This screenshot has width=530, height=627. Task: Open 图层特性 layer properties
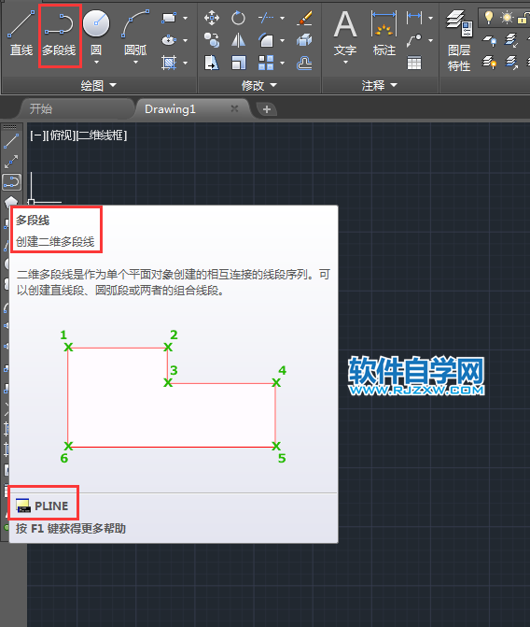[x=459, y=41]
